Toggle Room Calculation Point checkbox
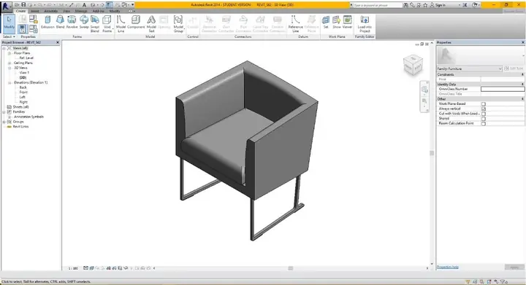Image resolution: width=526 pixels, height=285 pixels. (484, 124)
